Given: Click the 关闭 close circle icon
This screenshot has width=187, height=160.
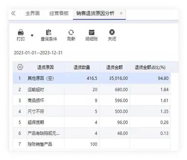Looking at the screenshot, I should click(112, 32).
